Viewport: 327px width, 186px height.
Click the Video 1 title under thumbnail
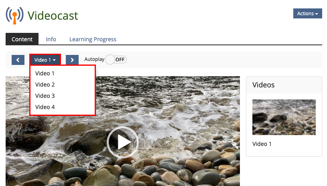(262, 144)
